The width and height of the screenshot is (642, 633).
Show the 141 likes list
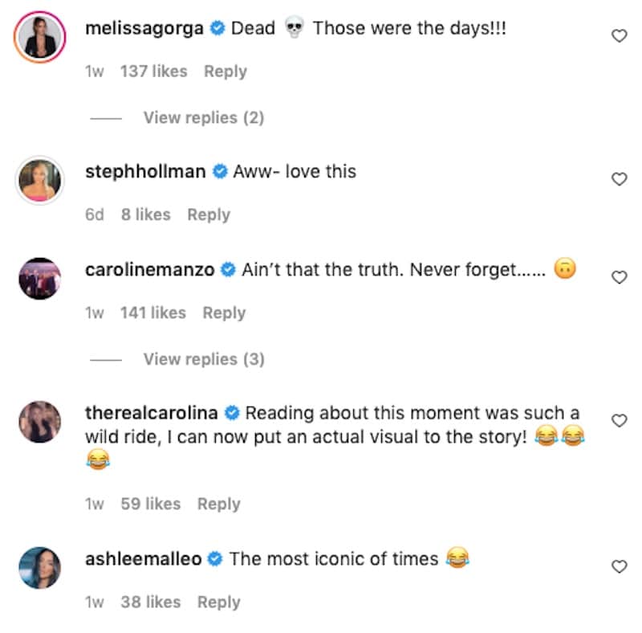152,312
